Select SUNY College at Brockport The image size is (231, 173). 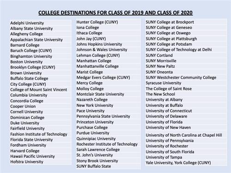click(x=170, y=22)
